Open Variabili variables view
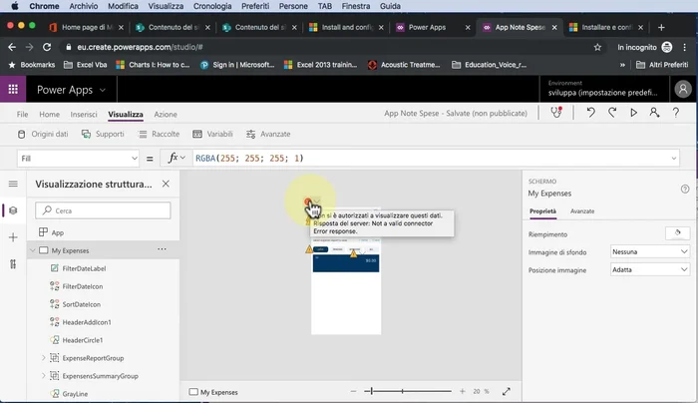This screenshot has height=403, width=698. click(x=212, y=134)
